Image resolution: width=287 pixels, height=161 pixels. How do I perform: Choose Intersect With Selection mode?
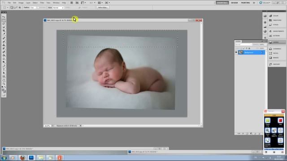coord(20,8)
